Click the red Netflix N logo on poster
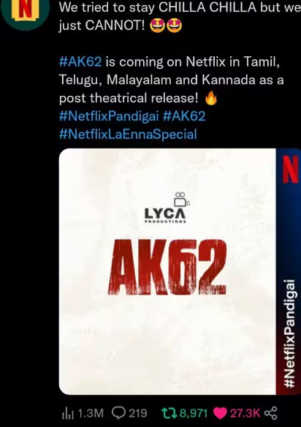The width and height of the screenshot is (301, 427). pos(290,170)
